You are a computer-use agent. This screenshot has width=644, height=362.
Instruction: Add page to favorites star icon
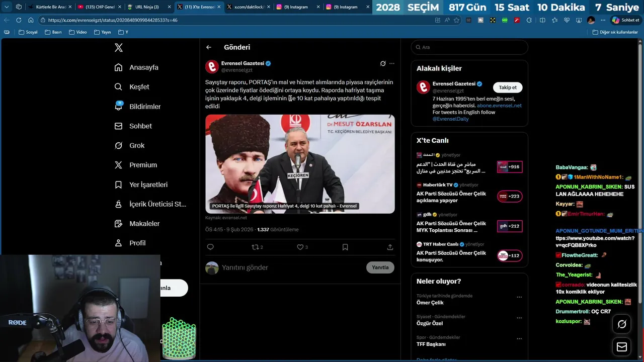tap(456, 20)
